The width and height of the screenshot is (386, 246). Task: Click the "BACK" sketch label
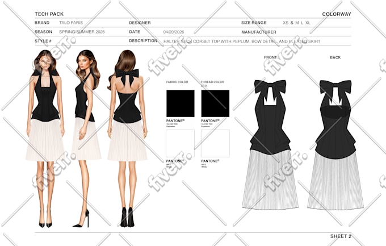[335, 57]
